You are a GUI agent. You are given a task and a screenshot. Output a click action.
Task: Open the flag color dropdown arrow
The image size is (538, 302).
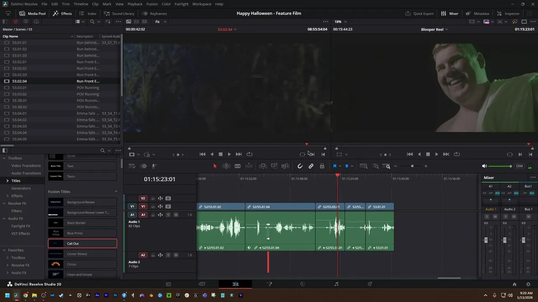click(x=340, y=166)
